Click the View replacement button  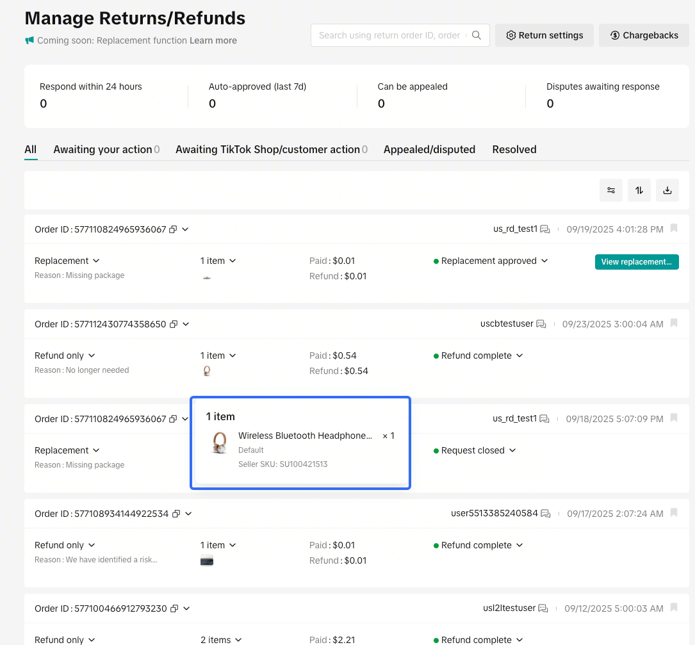pos(637,262)
